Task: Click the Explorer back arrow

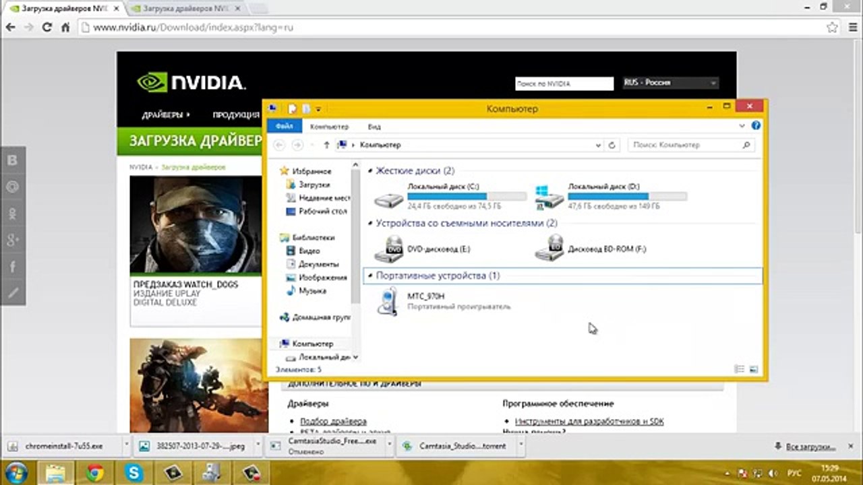Action: pos(279,145)
